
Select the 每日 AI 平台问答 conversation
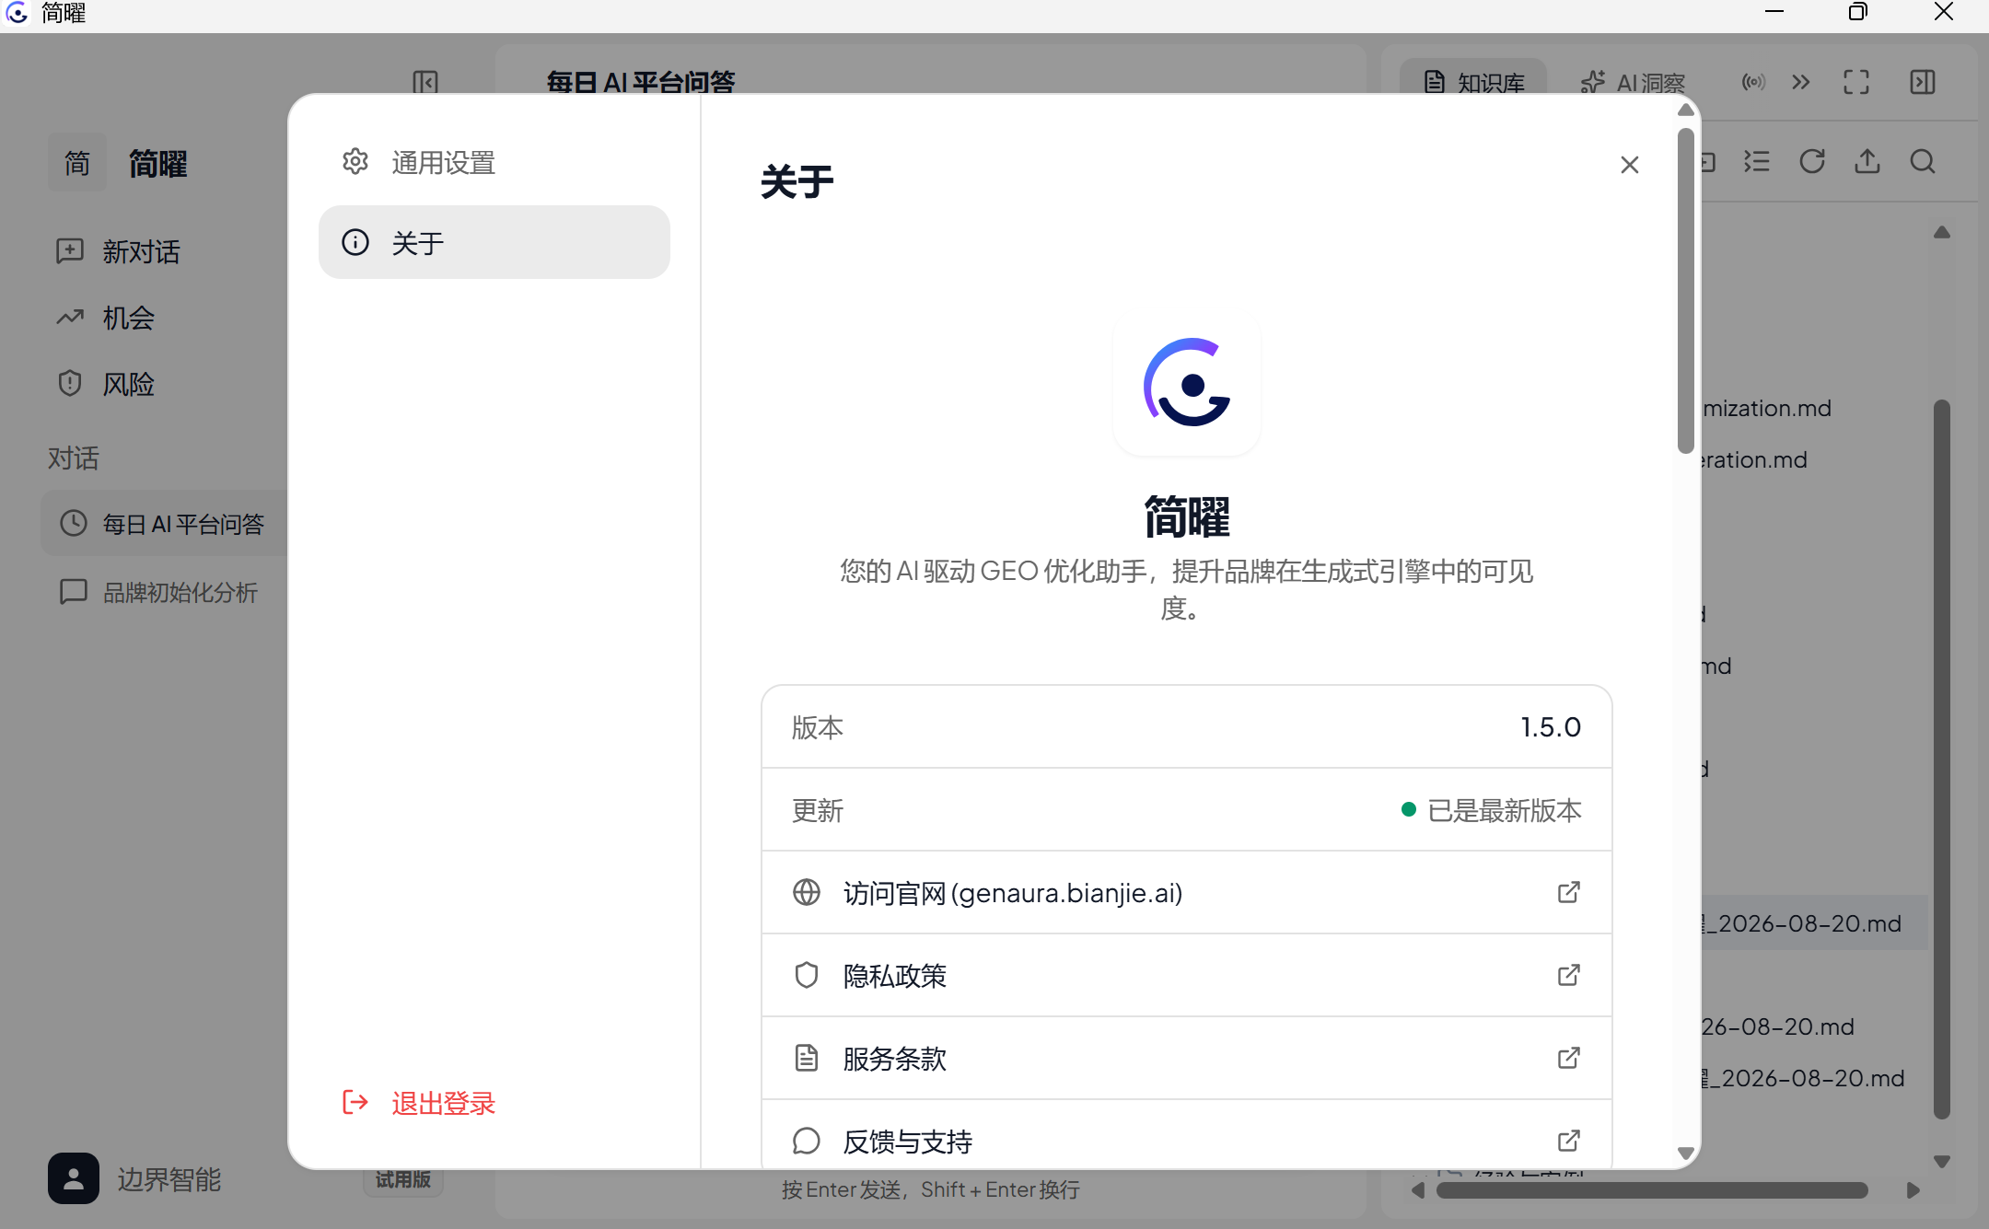coord(165,523)
